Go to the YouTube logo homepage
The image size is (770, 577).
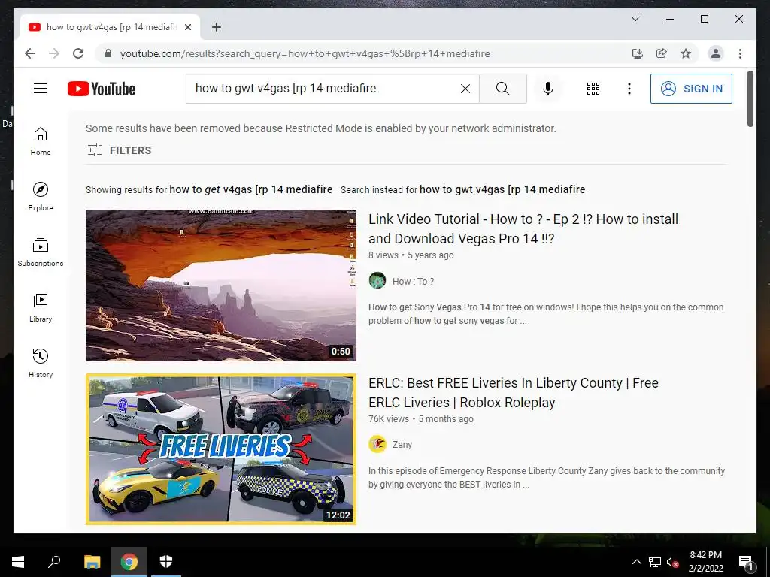(x=102, y=89)
